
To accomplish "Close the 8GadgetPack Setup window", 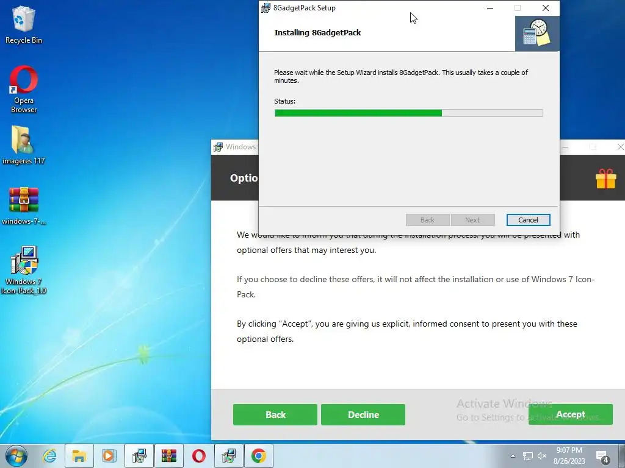I will (x=545, y=8).
